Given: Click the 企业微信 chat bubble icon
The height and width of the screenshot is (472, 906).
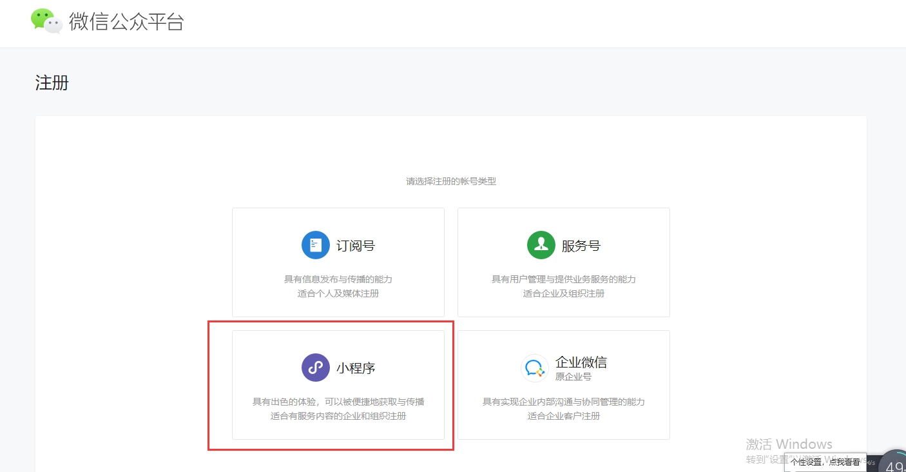Looking at the screenshot, I should click(x=535, y=368).
